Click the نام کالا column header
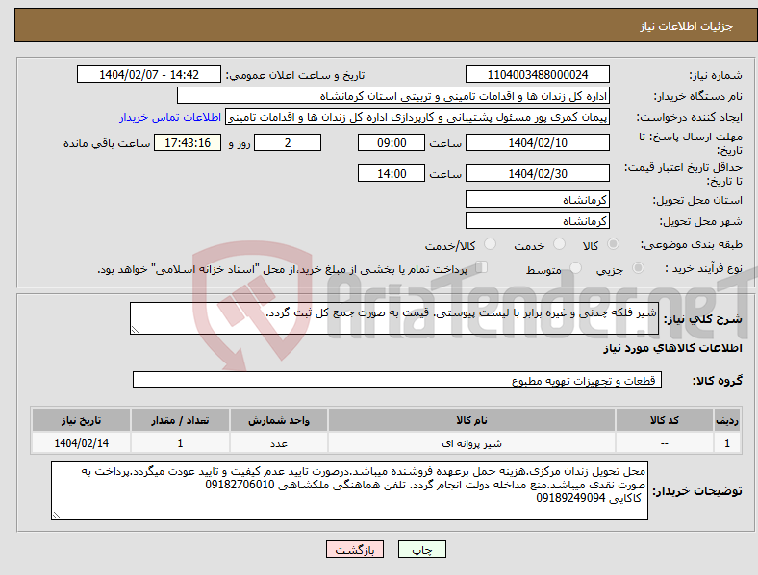Image resolution: width=758 pixels, height=575 pixels. (x=471, y=420)
